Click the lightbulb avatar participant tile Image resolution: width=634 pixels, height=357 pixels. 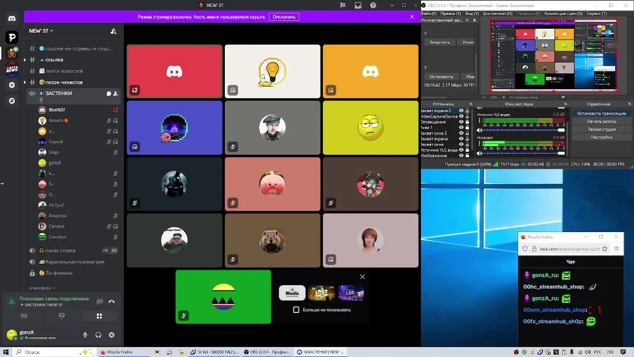pos(272,71)
